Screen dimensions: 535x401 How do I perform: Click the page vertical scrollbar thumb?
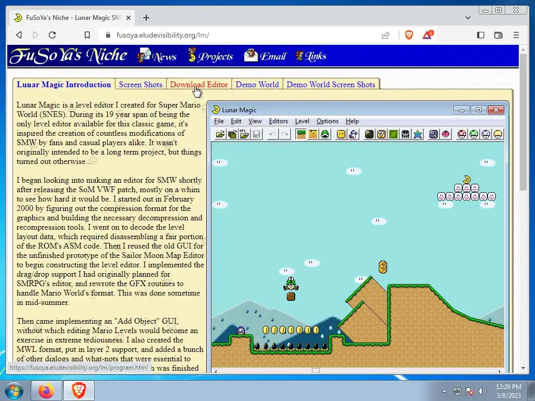pyautogui.click(x=524, y=122)
